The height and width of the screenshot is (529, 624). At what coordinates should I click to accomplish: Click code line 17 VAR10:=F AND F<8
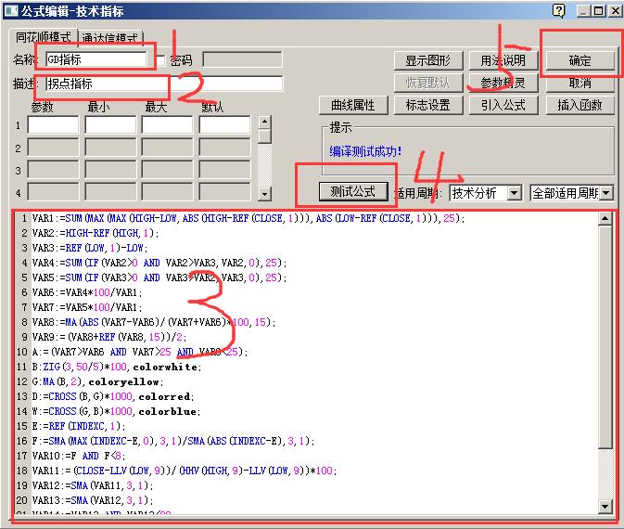[79, 456]
